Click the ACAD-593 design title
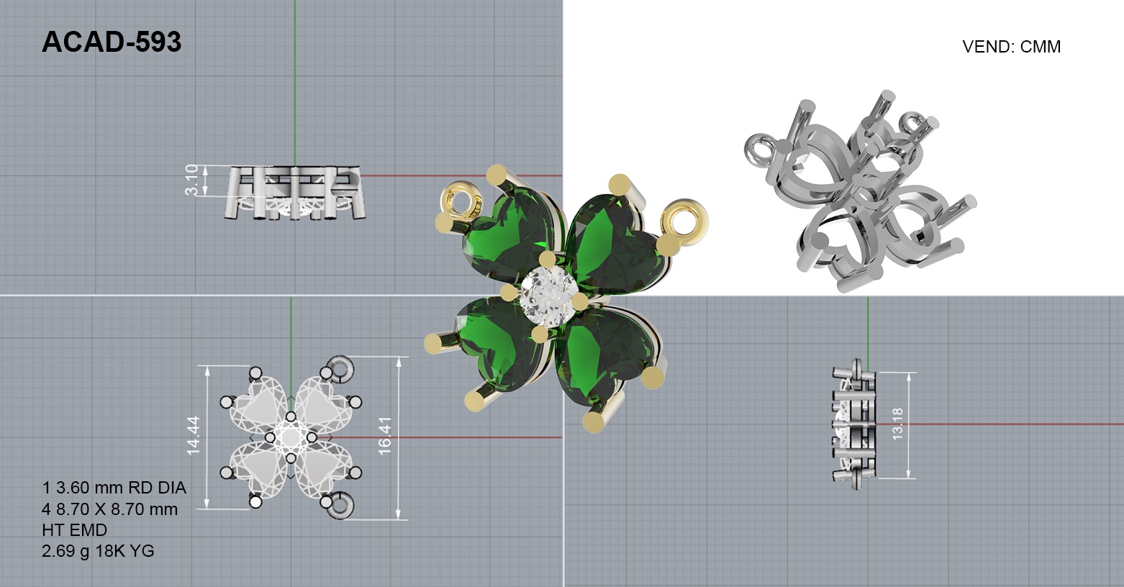The image size is (1124, 587). coord(112,42)
